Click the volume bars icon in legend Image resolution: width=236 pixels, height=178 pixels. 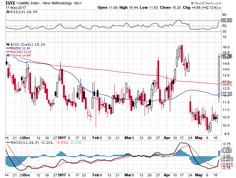8,55
